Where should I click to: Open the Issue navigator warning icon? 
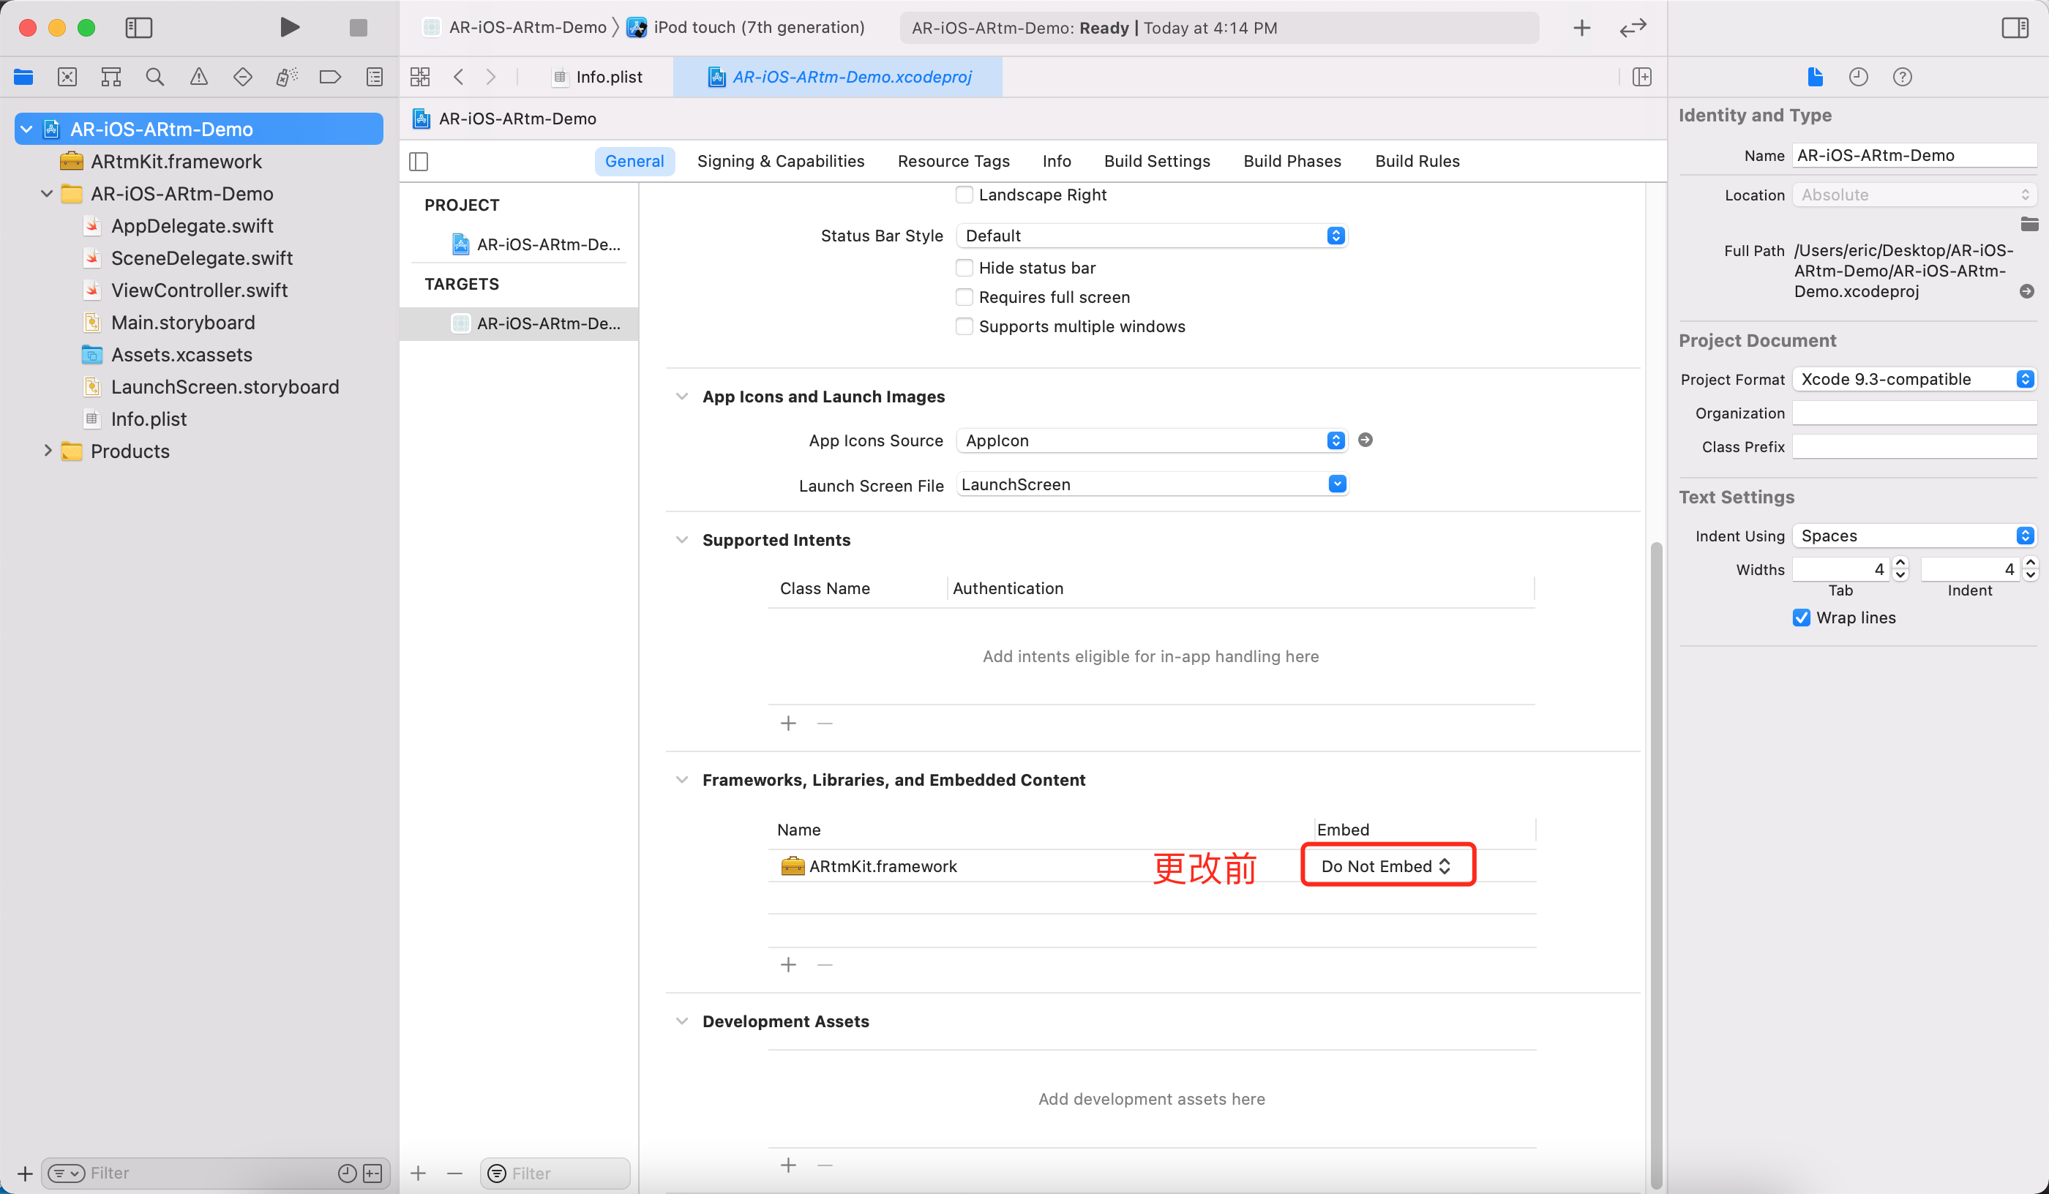pyautogui.click(x=198, y=78)
